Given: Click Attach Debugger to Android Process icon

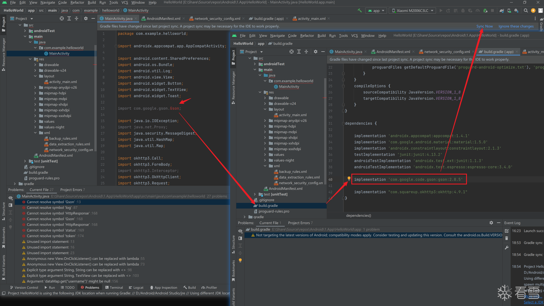Looking at the screenshot, I should (485, 10).
